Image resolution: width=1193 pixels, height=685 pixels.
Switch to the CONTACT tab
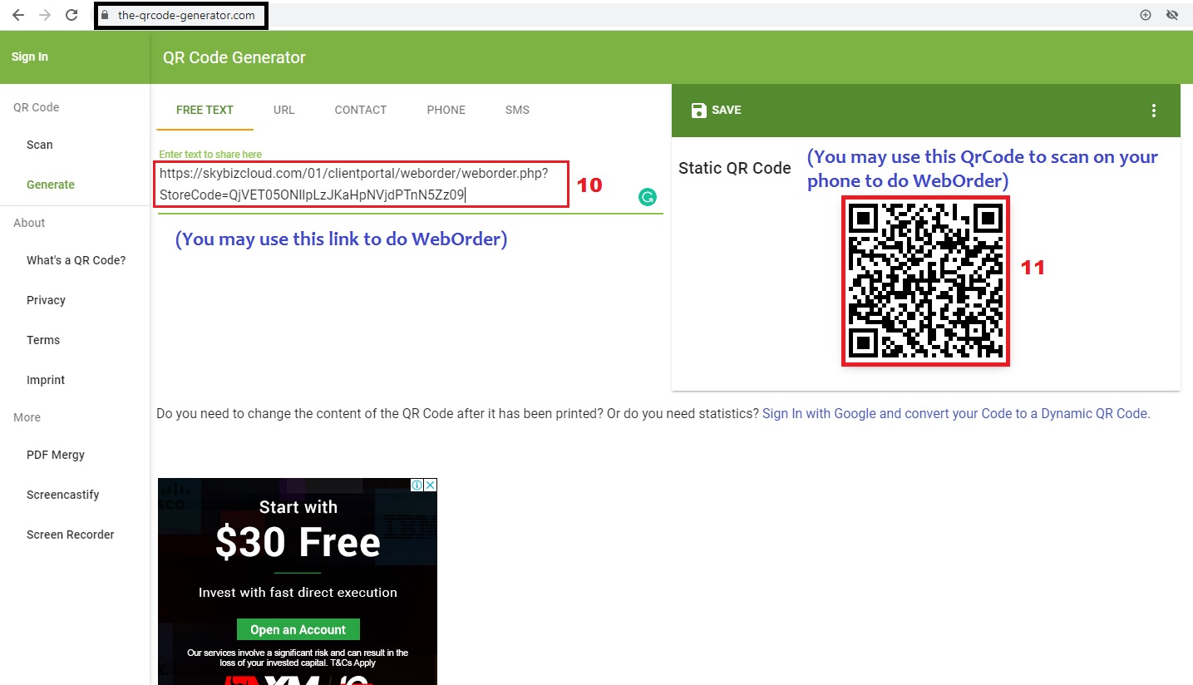(360, 110)
